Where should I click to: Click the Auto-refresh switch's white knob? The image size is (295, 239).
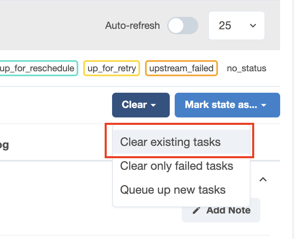pyautogui.click(x=176, y=26)
